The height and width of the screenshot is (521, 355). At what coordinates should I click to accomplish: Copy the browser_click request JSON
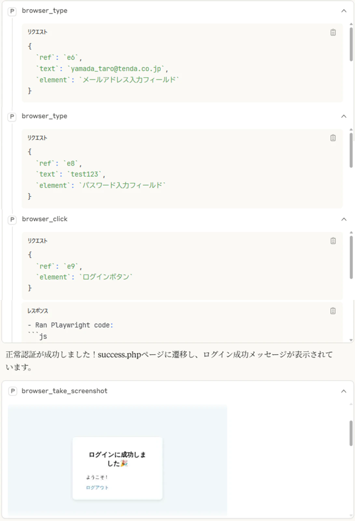coord(333,241)
